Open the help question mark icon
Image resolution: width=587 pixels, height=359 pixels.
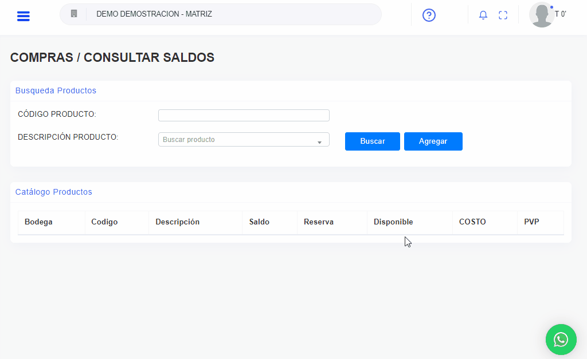click(429, 15)
